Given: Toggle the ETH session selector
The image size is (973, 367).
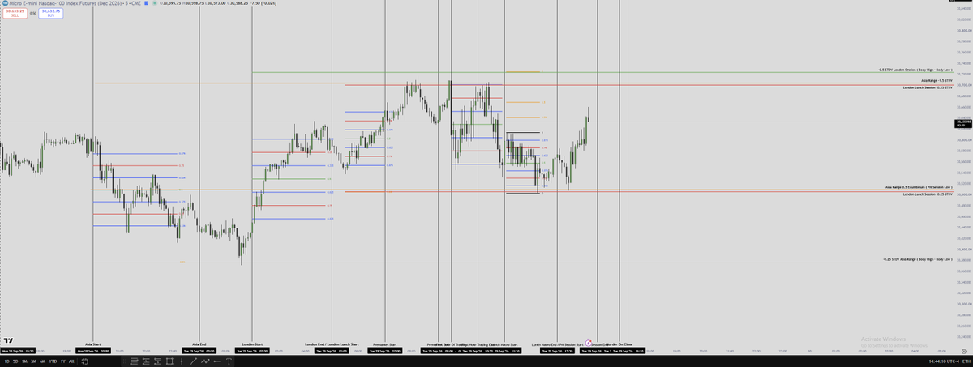Looking at the screenshot, I should (966, 361).
